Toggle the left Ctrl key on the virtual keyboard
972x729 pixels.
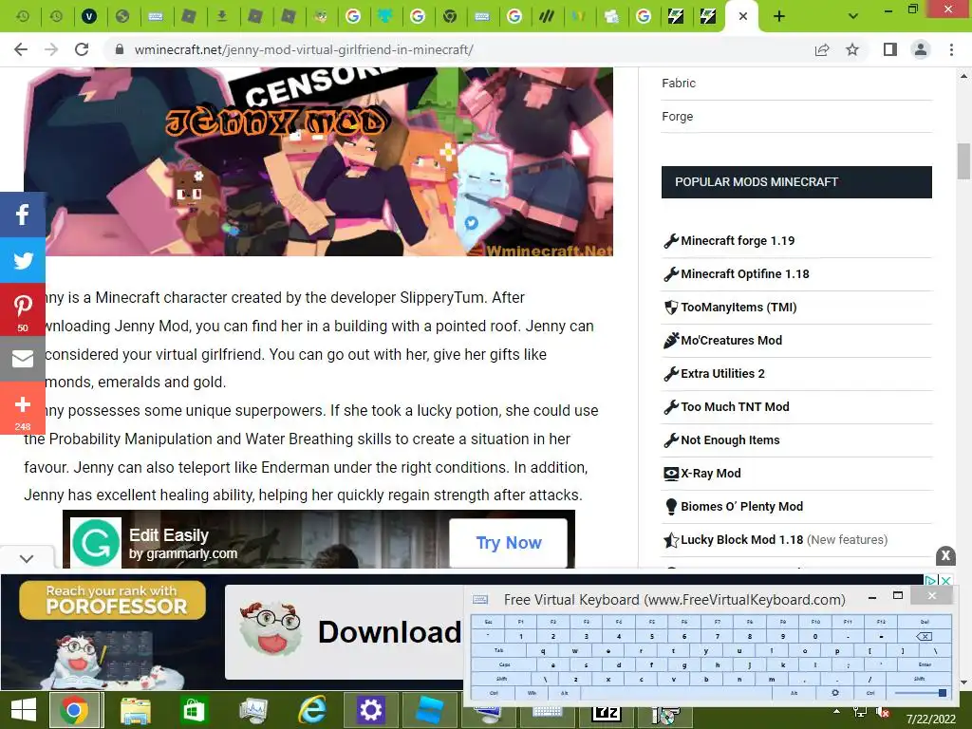pos(494,693)
